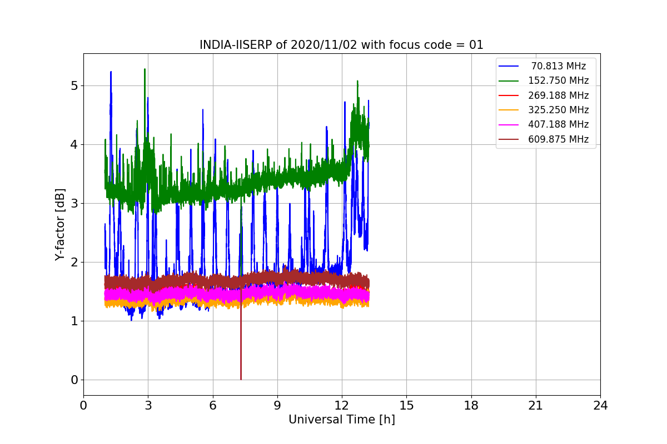The height and width of the screenshot is (444, 667).
Task: Click x-axis tick label 15
Action: point(406,405)
